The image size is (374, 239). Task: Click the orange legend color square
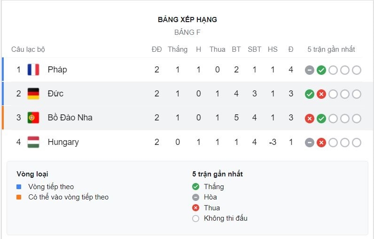[x=19, y=197]
